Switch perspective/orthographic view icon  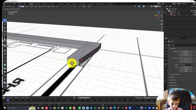[x=161, y=30]
